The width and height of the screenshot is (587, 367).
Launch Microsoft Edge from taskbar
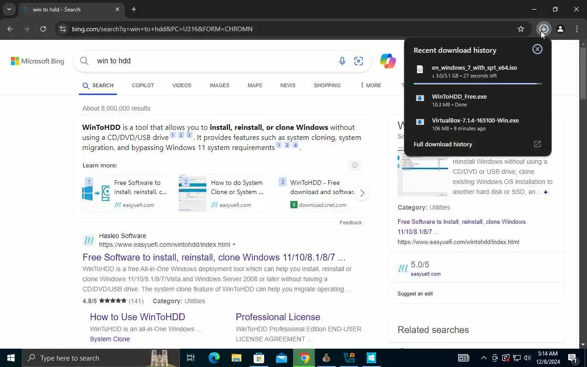click(x=214, y=358)
